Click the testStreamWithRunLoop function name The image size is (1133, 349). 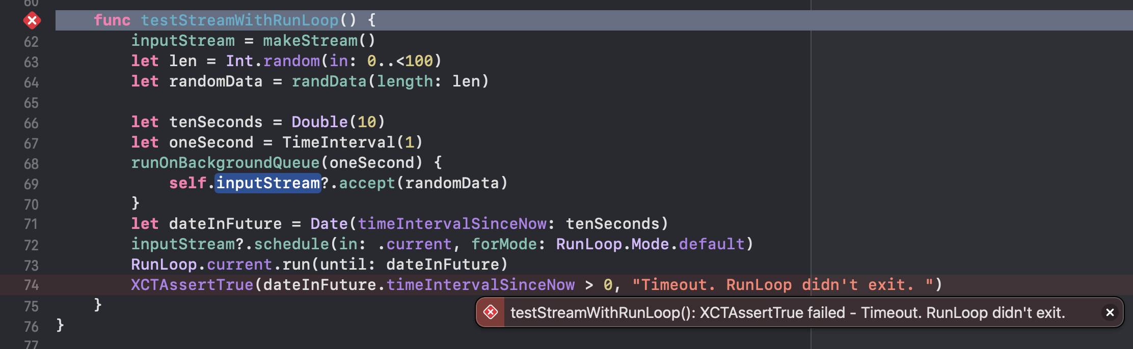coord(239,20)
